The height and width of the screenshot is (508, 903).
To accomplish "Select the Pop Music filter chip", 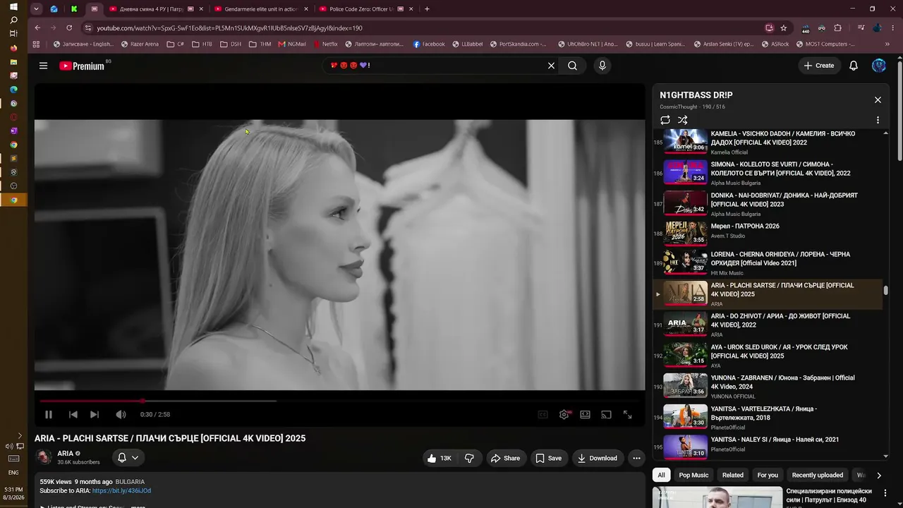I will [x=693, y=476].
